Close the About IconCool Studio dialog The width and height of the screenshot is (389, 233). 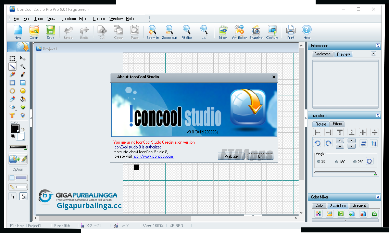point(274,77)
